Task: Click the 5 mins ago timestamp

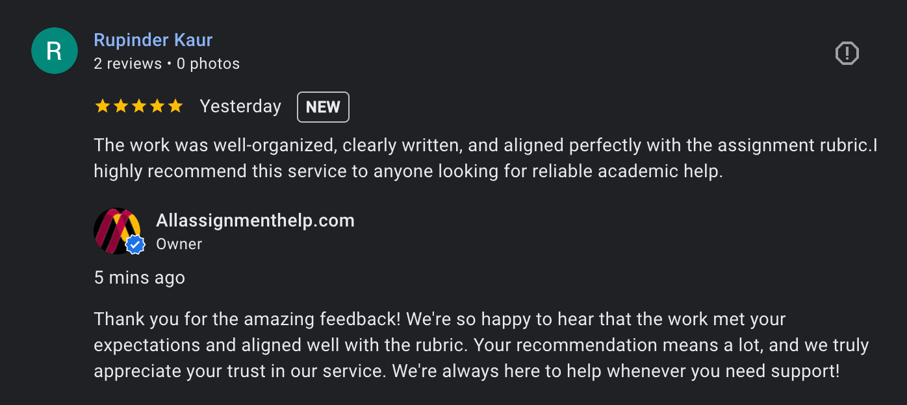Action: tap(139, 277)
